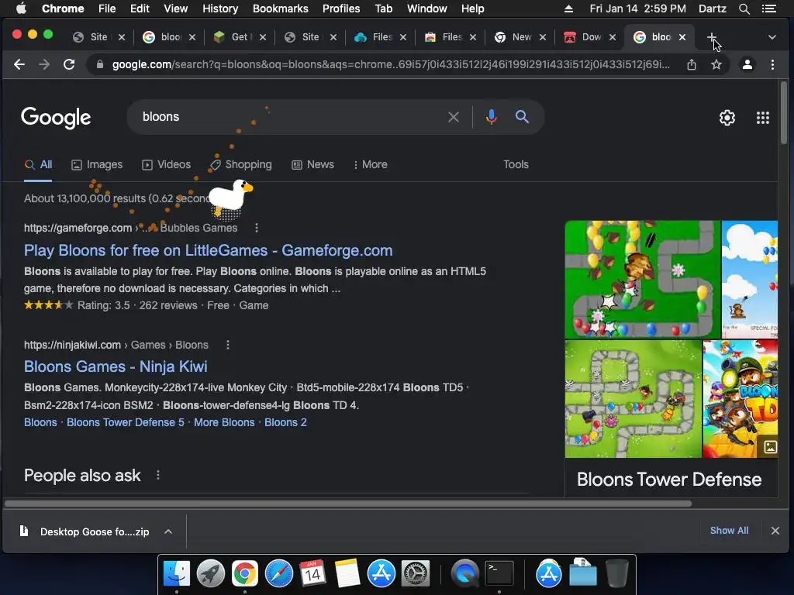
Task: Expand the More search filters
Action: pyautogui.click(x=371, y=164)
